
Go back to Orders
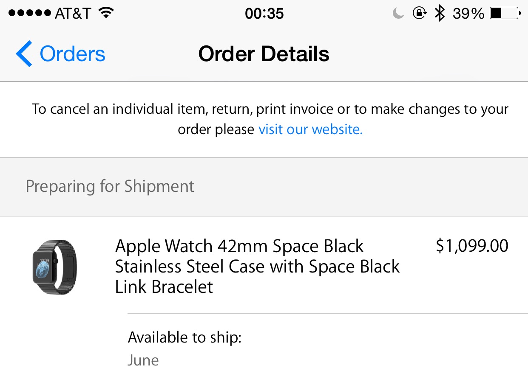tap(72, 54)
